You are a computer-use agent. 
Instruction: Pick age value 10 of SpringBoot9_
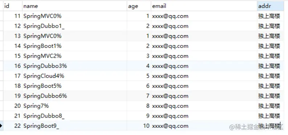pos(139,126)
